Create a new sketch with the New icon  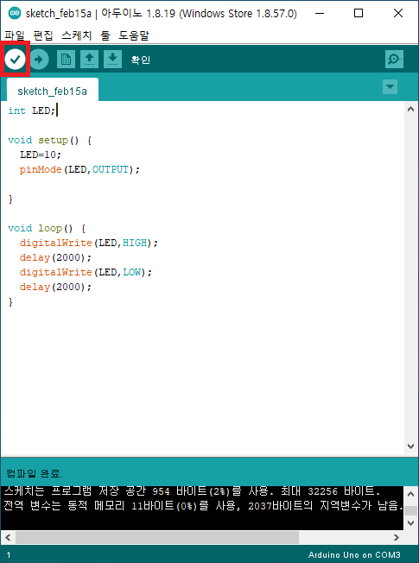click(66, 59)
